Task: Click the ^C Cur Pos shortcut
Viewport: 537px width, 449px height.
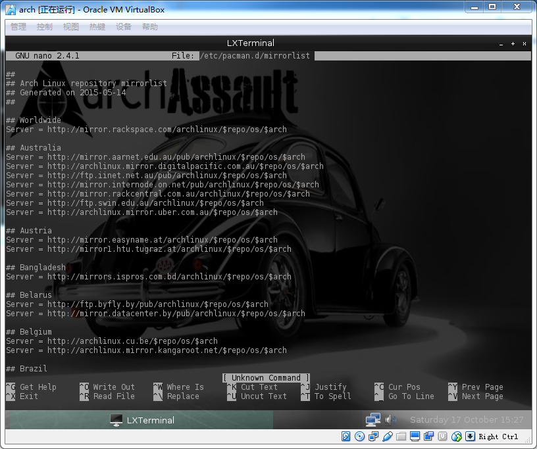Action: [x=397, y=387]
